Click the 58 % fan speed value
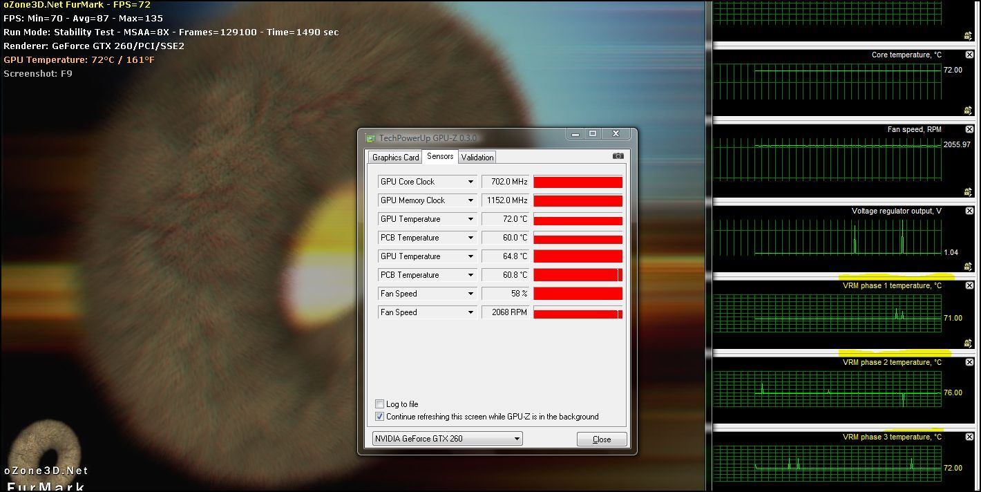Screen dimensions: 981x492 tap(506, 294)
